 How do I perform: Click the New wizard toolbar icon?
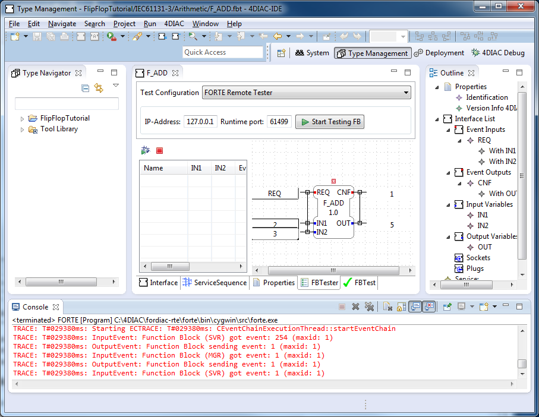pyautogui.click(x=15, y=36)
